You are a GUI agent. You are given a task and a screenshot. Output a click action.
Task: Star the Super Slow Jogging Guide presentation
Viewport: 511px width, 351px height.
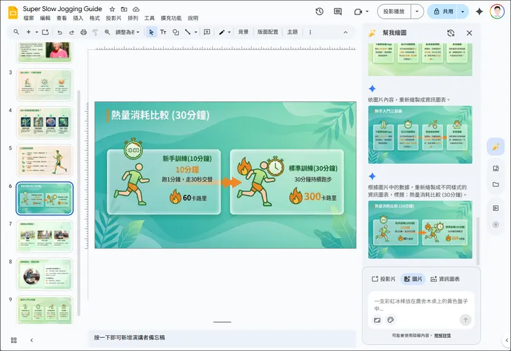point(112,9)
